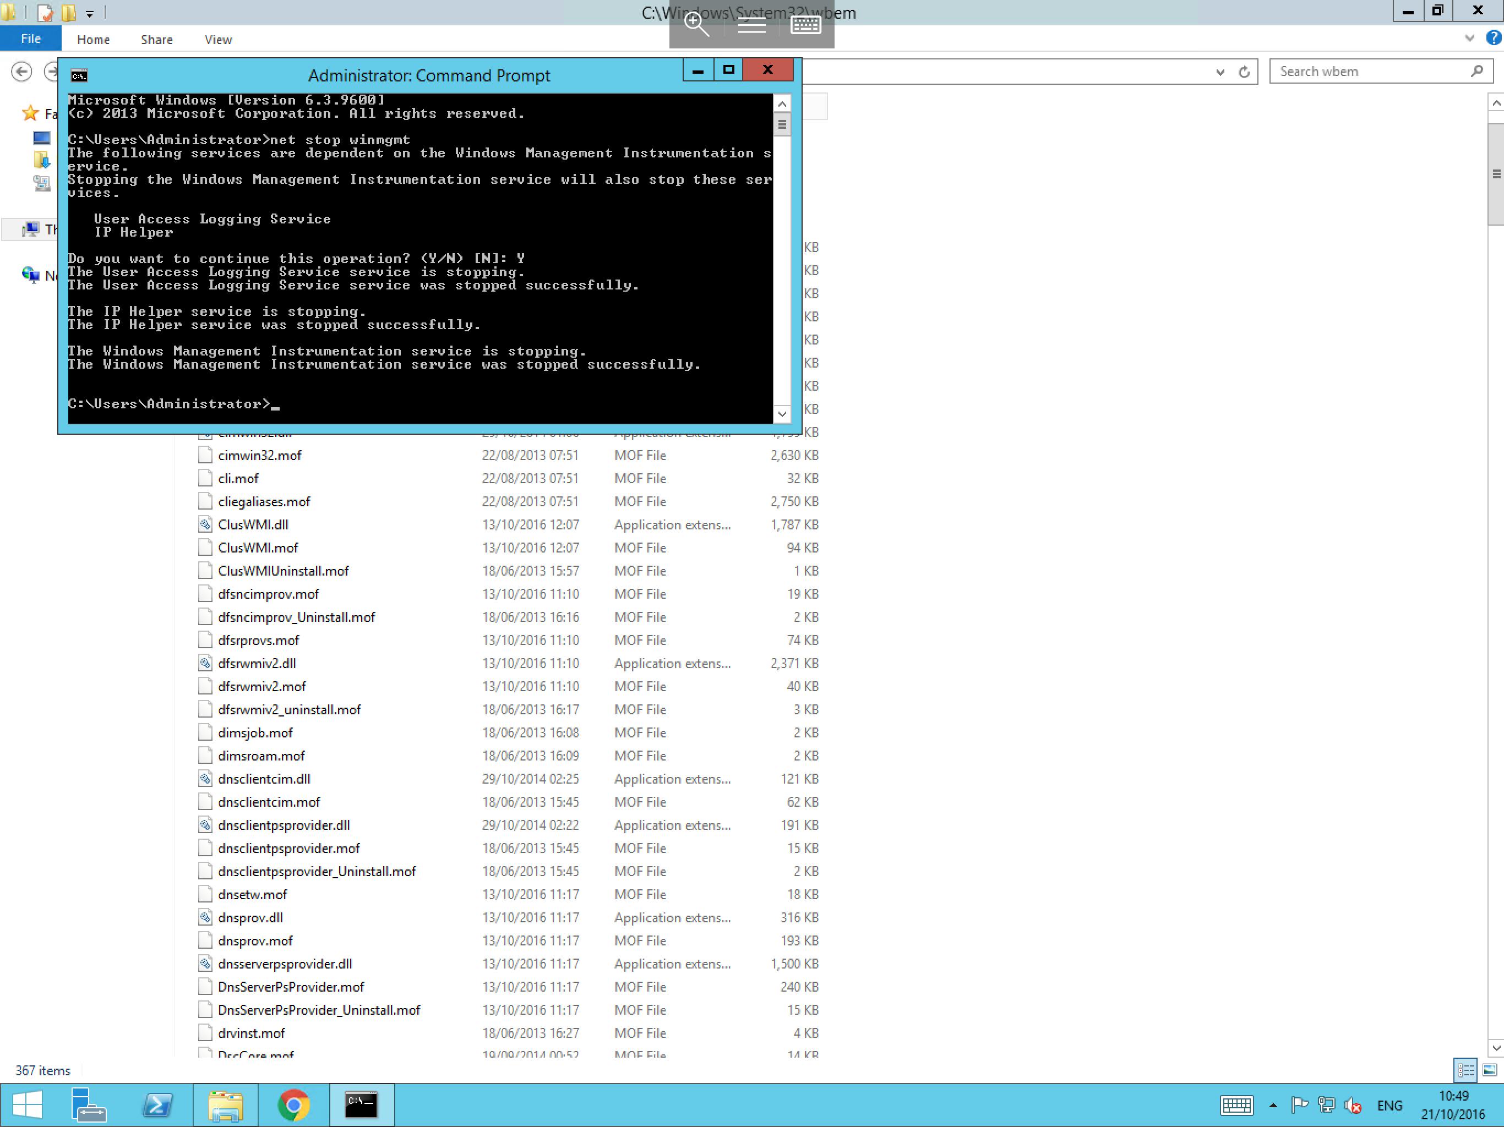Switch to the large thumbnails view

point(1489,1070)
